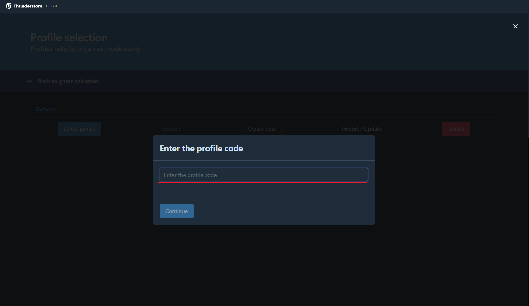The width and height of the screenshot is (529, 306).
Task: Click the red underline beneath the code field
Action: [x=262, y=182]
